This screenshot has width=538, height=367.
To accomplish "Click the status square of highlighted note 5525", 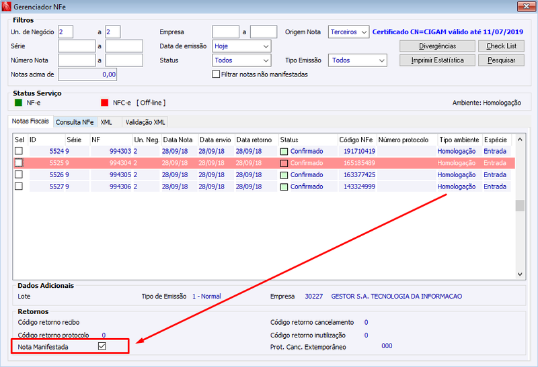I will [284, 163].
